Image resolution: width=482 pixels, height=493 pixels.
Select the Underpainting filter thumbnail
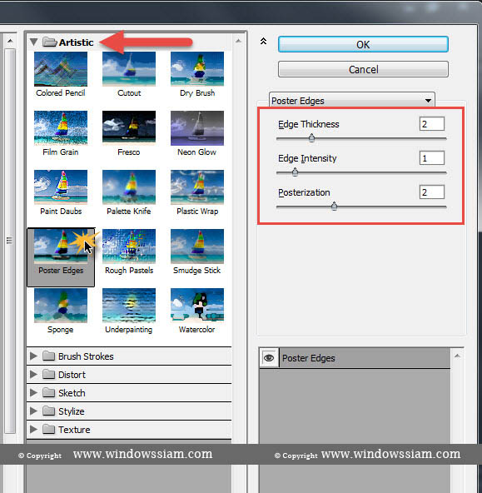[x=129, y=306]
